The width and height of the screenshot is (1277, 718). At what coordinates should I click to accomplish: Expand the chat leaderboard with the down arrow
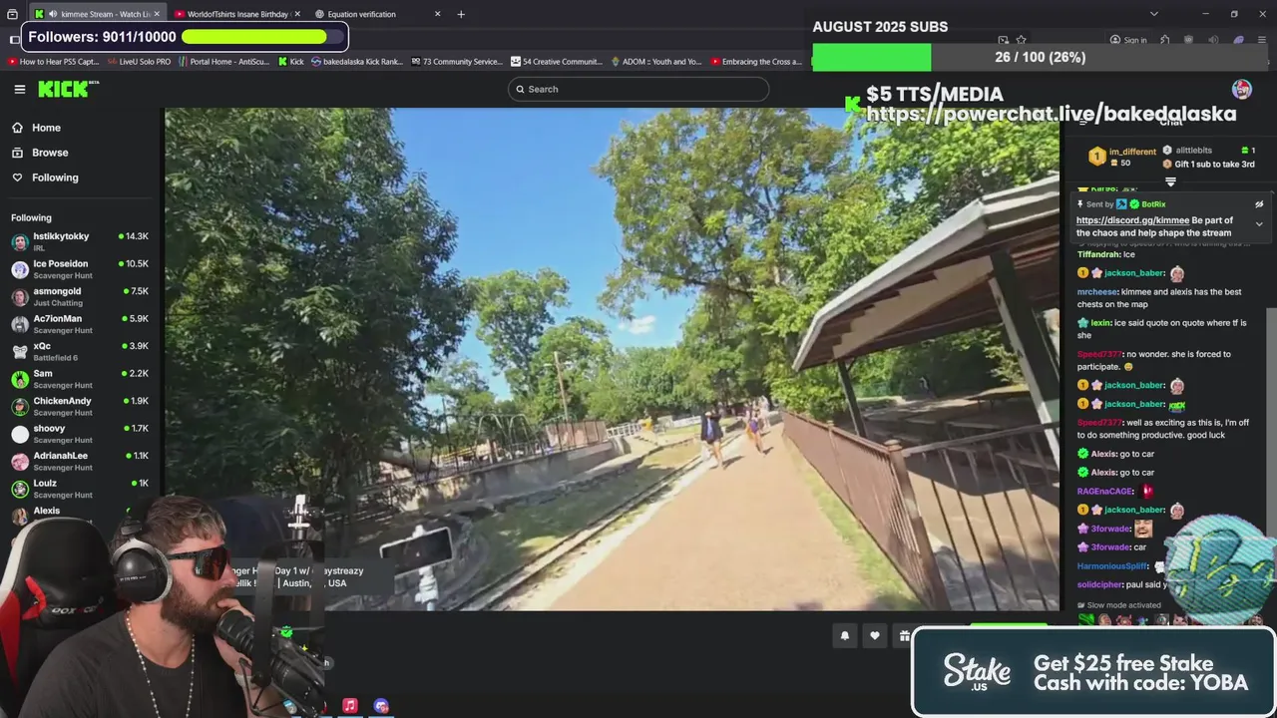click(x=1171, y=181)
